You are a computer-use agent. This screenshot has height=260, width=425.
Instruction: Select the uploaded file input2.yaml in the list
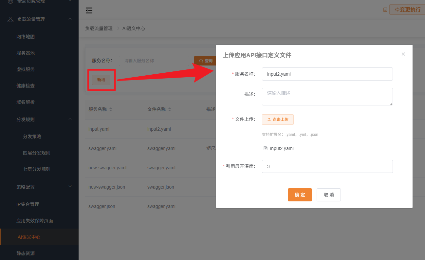(x=282, y=148)
